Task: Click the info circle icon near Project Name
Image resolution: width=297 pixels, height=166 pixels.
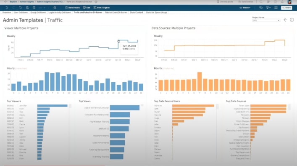Action: tap(292, 20)
